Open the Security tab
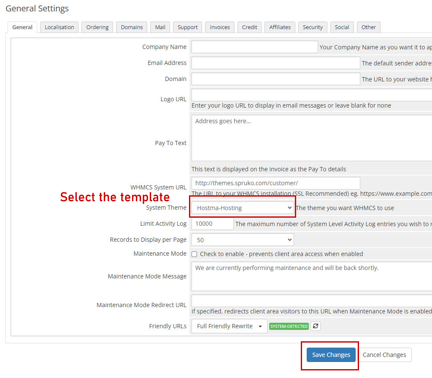 click(x=313, y=27)
